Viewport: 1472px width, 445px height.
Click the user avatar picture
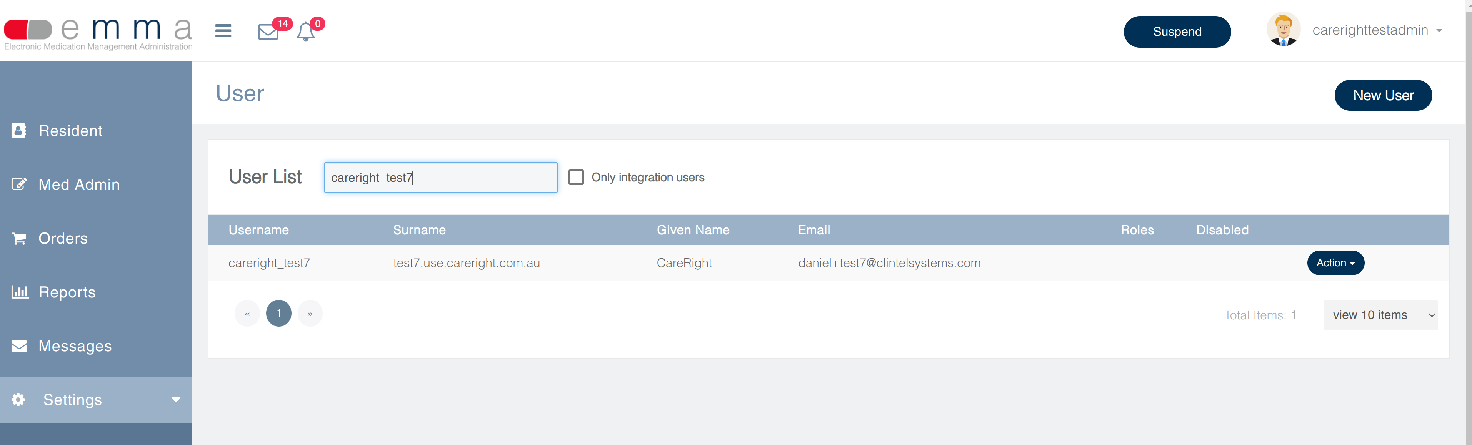click(x=1283, y=30)
